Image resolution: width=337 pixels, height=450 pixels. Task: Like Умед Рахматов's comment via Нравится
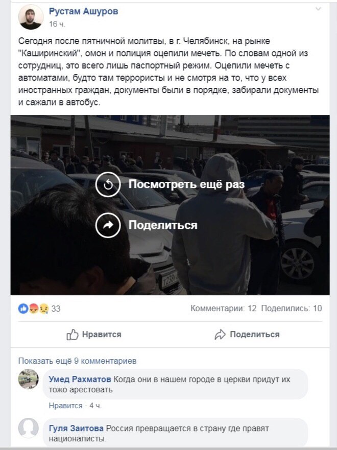[x=65, y=406]
